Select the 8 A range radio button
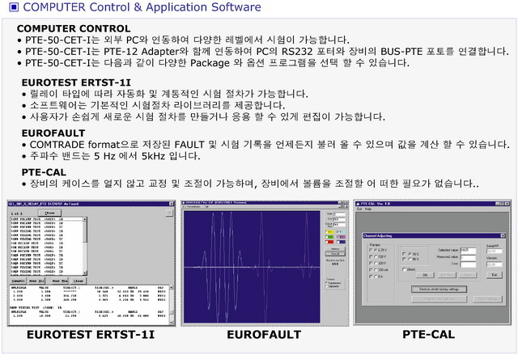This screenshot has height=355, width=518. click(376, 277)
